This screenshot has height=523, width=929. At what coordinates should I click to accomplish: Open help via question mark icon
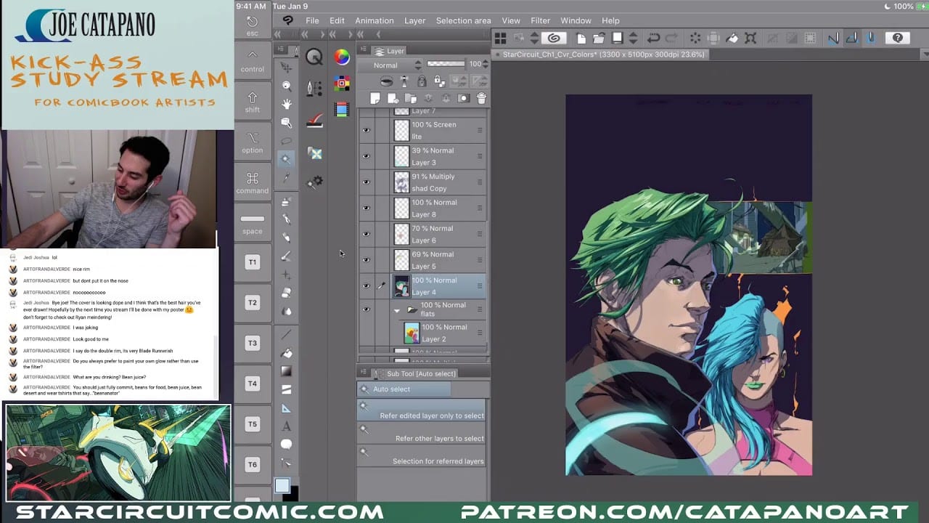(x=898, y=38)
